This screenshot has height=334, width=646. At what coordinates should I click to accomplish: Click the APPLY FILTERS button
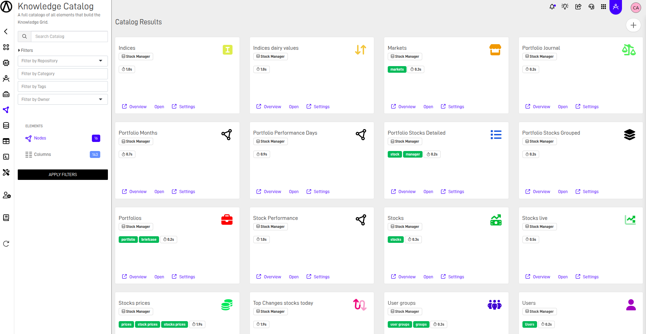(63, 175)
